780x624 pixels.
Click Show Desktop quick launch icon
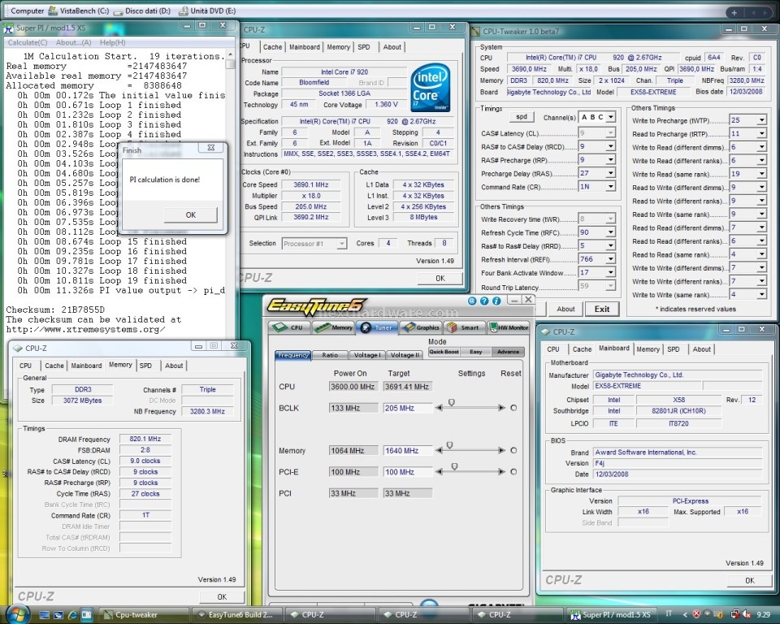tap(45, 615)
